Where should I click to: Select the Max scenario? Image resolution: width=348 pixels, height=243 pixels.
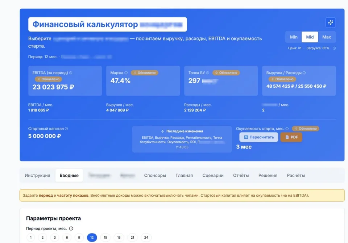coord(327,37)
